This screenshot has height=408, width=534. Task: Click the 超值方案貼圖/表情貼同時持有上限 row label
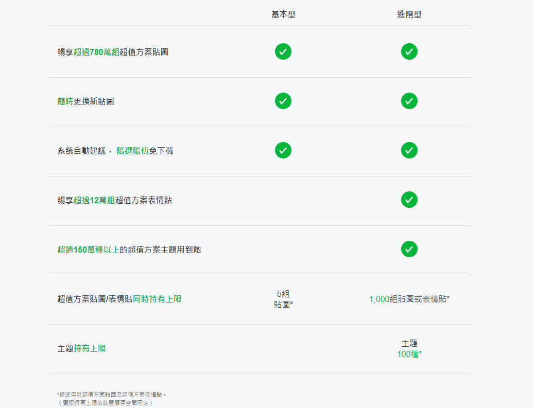click(119, 299)
